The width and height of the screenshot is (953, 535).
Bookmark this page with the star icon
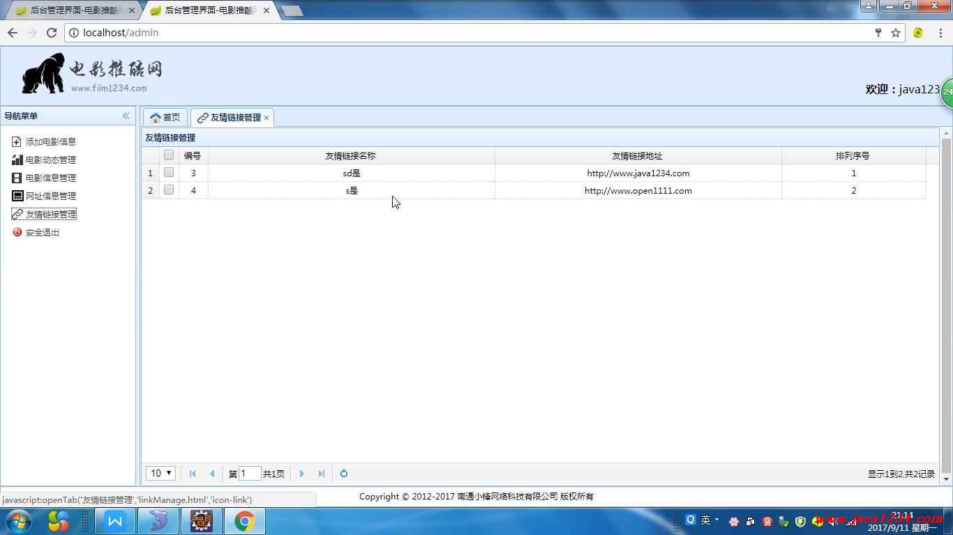[x=896, y=33]
